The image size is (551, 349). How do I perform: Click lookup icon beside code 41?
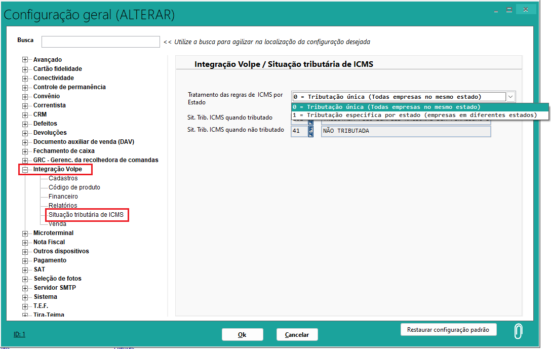click(x=311, y=131)
